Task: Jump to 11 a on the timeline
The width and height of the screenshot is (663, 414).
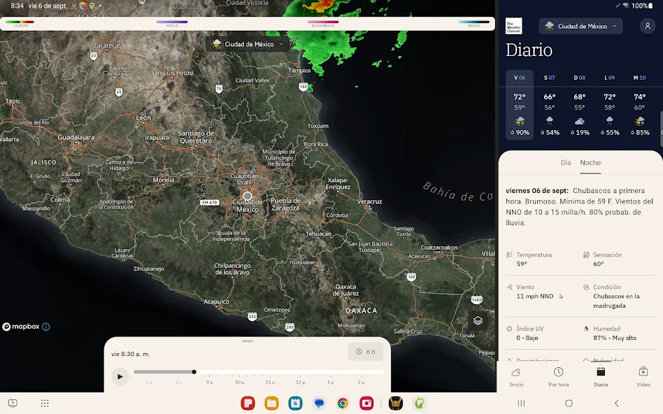Action: tap(270, 382)
